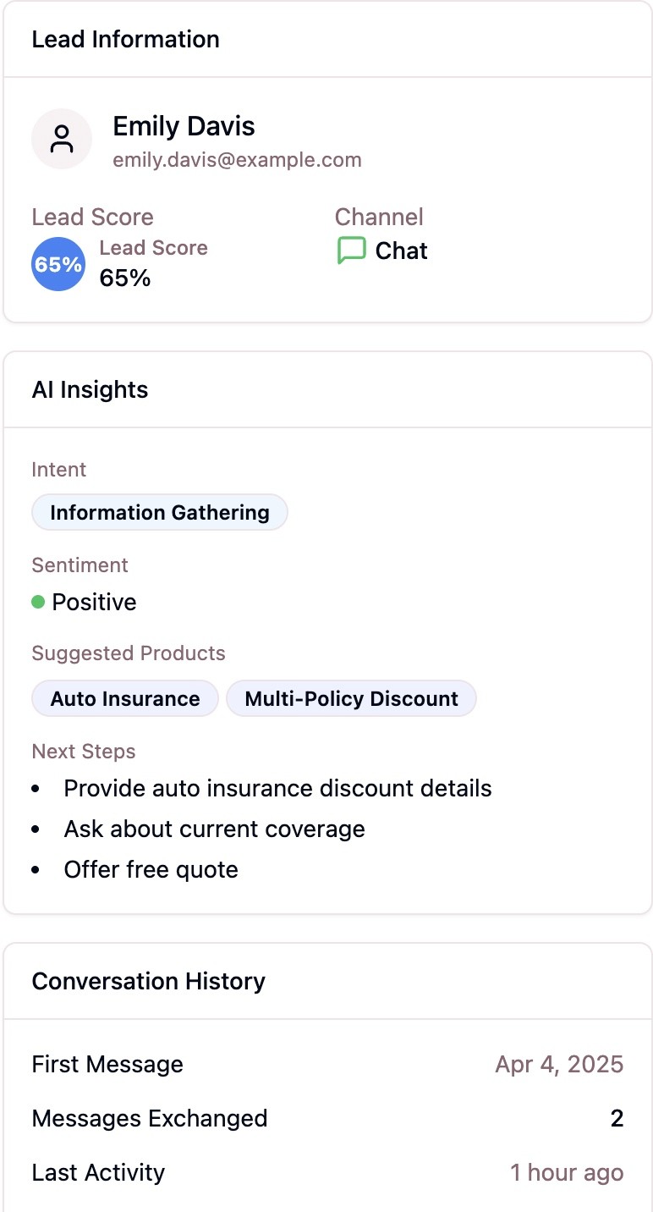
Task: Select the Multi-Policy Discount product tag
Action: coord(351,698)
